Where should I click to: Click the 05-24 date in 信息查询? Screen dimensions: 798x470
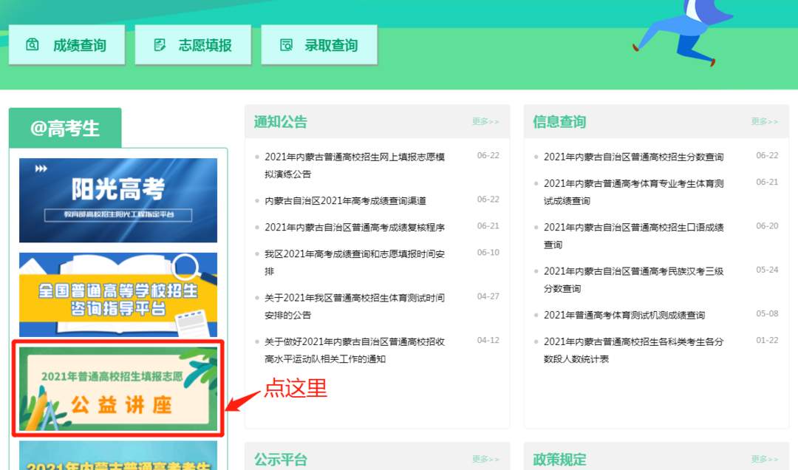point(767,270)
